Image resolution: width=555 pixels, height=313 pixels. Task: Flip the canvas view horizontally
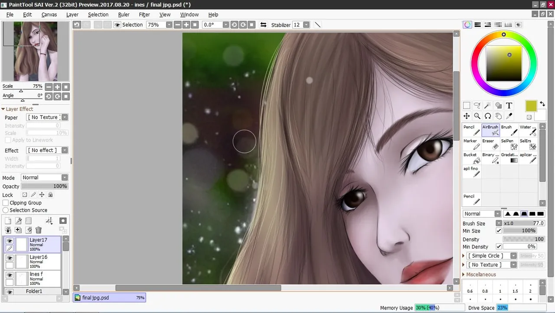263,25
